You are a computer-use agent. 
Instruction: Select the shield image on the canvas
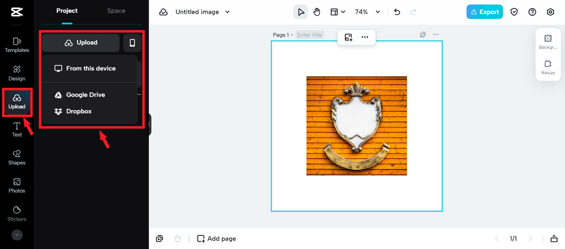click(x=357, y=126)
